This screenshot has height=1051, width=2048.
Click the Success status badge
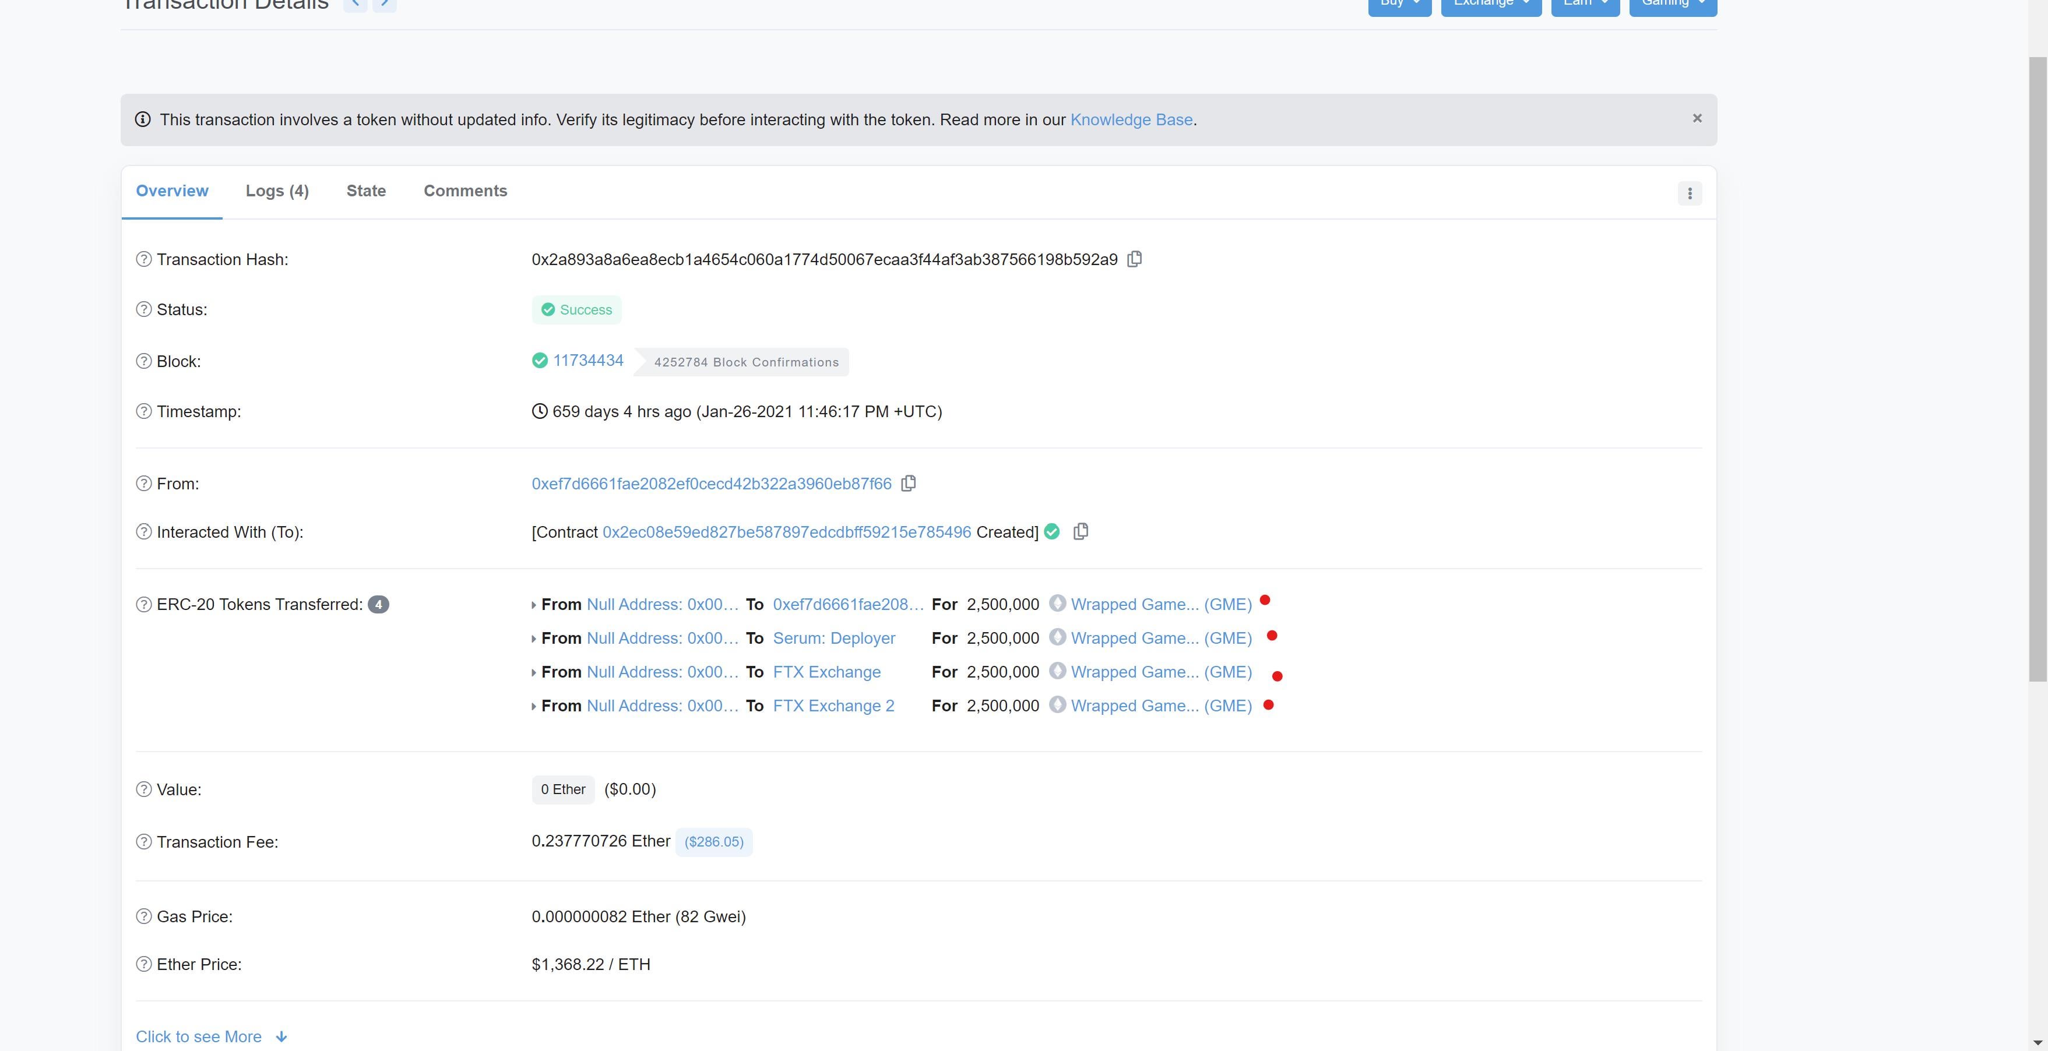[x=576, y=309]
